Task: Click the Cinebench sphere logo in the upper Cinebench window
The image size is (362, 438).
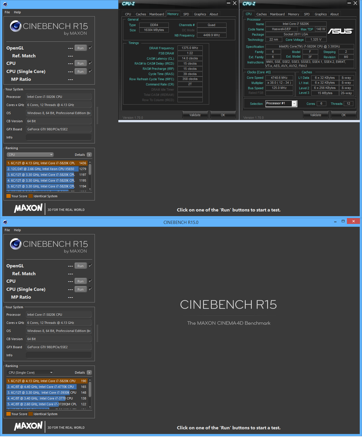Action: 16,26
